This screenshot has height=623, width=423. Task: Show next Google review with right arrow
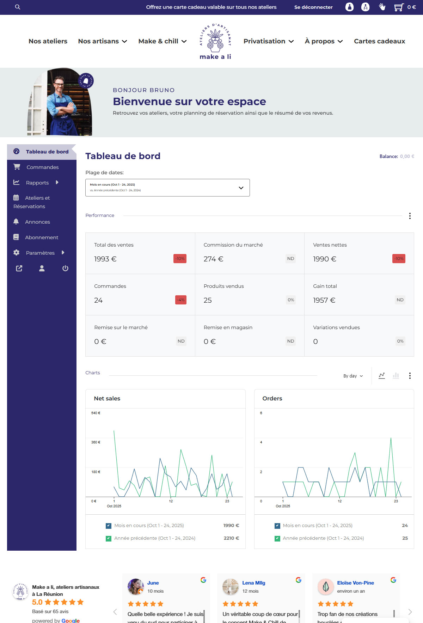410,612
